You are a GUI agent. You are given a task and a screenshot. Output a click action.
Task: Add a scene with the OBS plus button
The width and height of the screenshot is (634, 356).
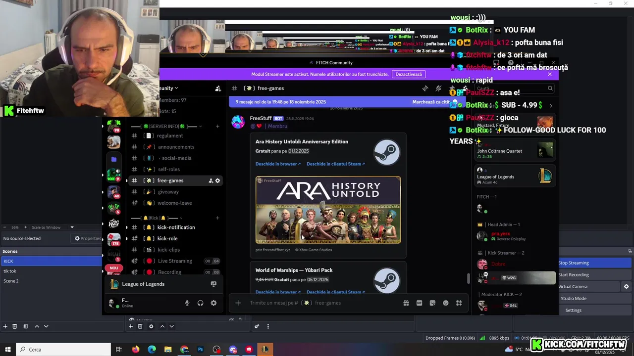click(x=5, y=326)
